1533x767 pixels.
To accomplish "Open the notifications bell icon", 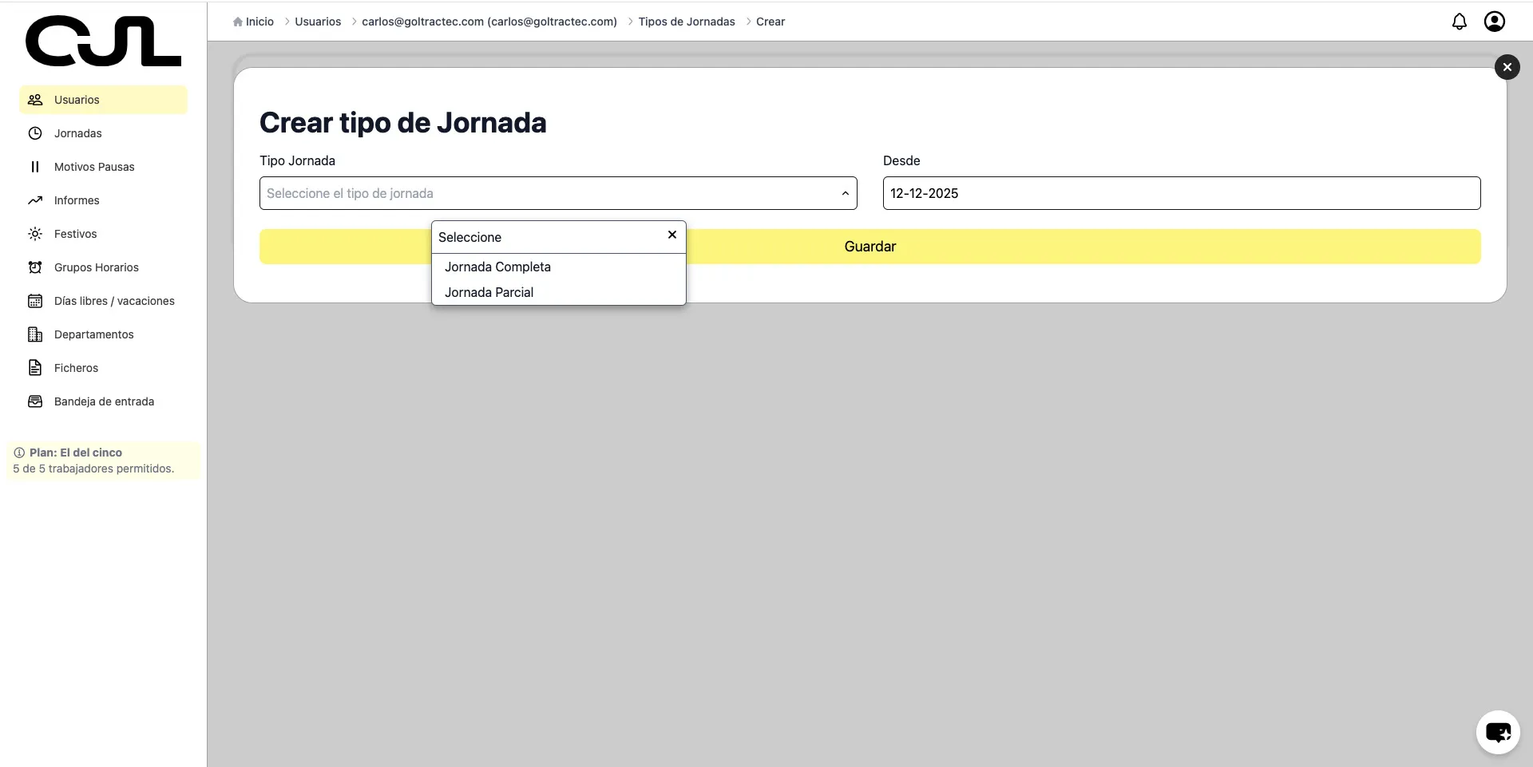I will click(x=1460, y=22).
